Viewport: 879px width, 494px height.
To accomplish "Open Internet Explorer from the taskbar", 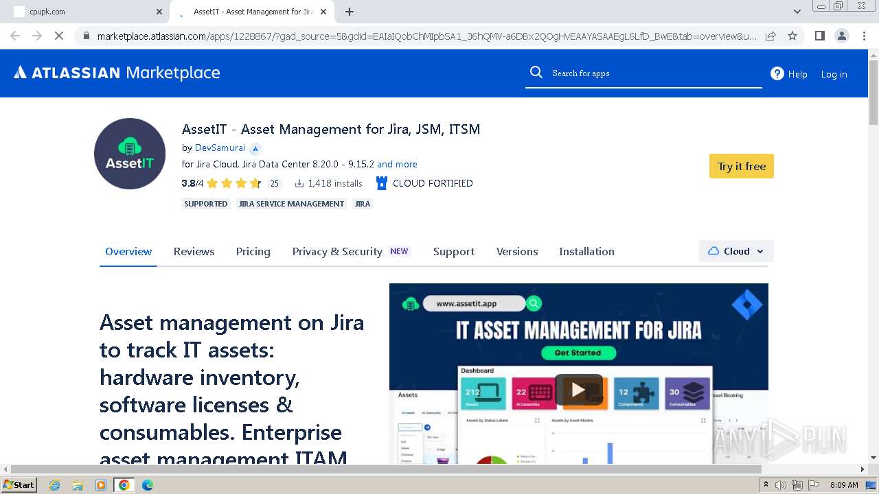I will tap(54, 485).
